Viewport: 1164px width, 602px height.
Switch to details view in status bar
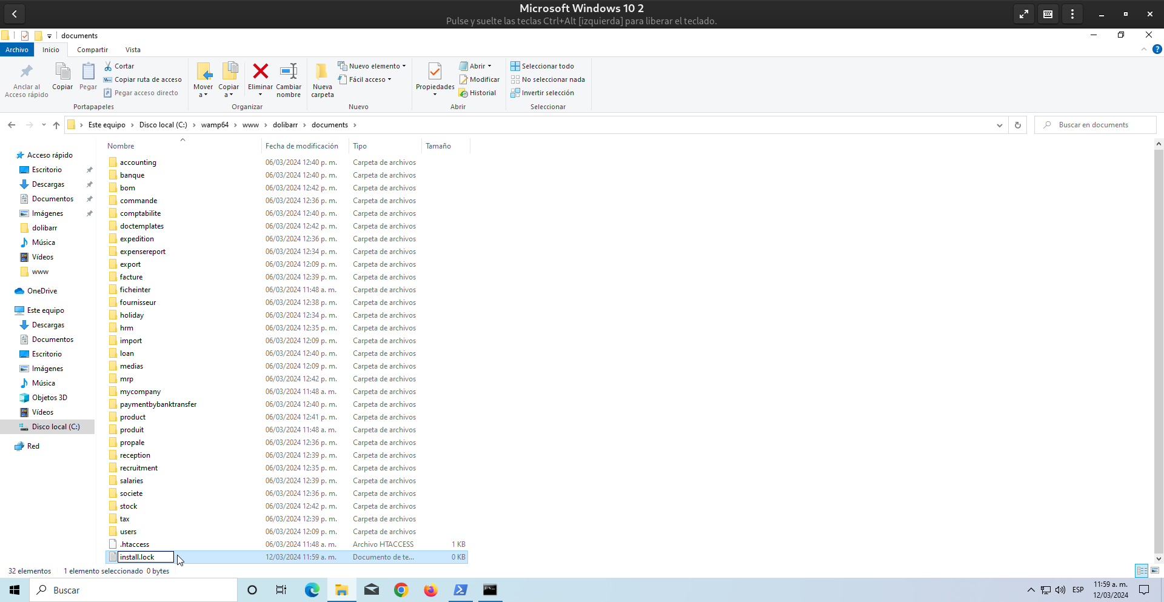point(1142,570)
